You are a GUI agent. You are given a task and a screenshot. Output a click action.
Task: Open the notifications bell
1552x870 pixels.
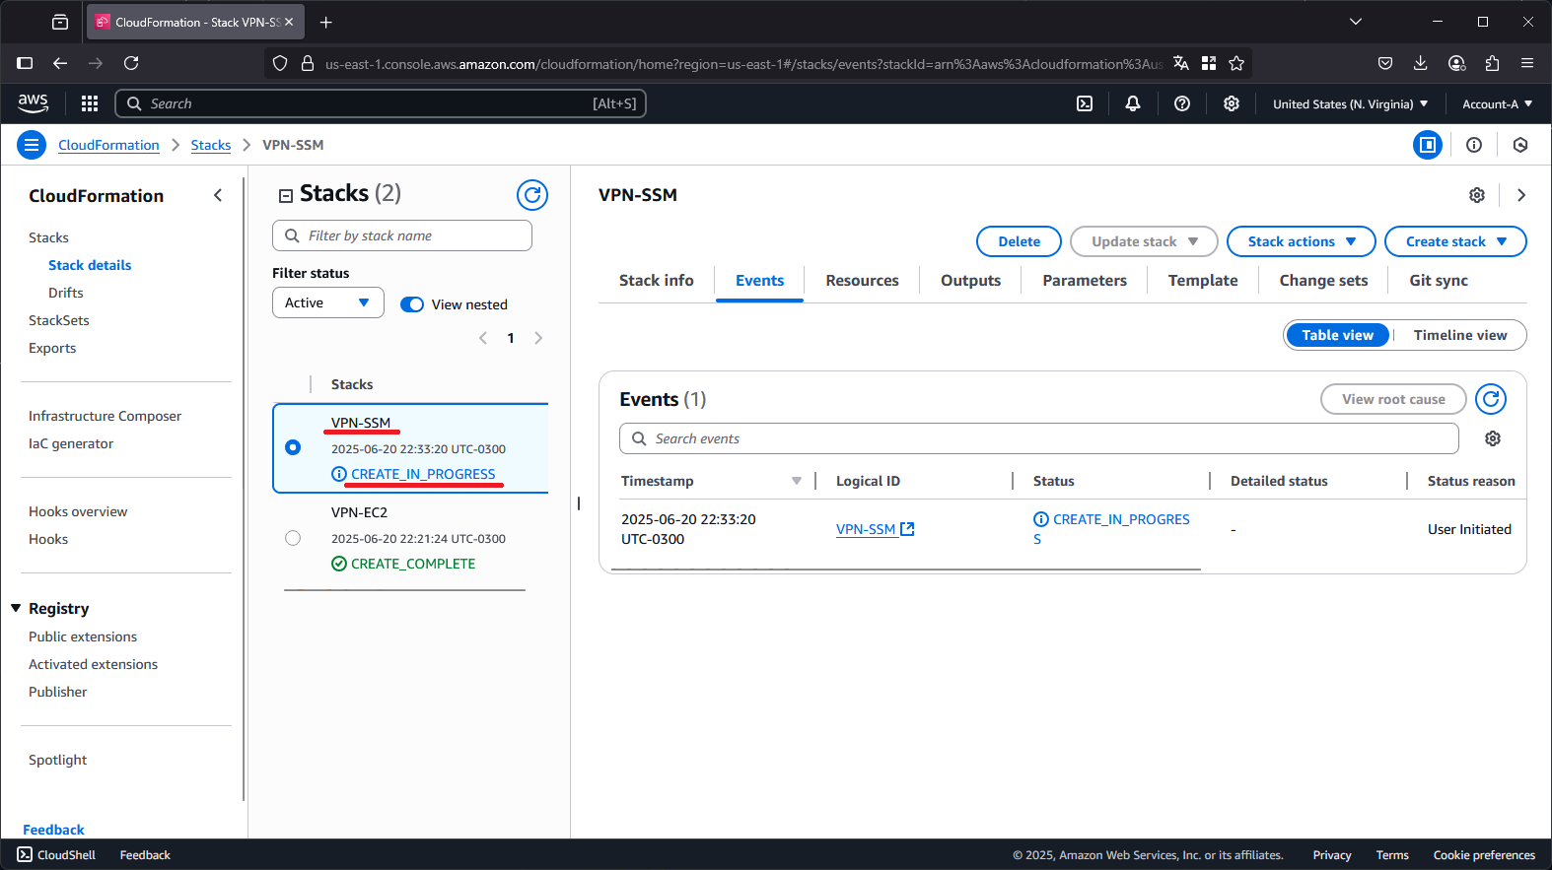pos(1133,103)
